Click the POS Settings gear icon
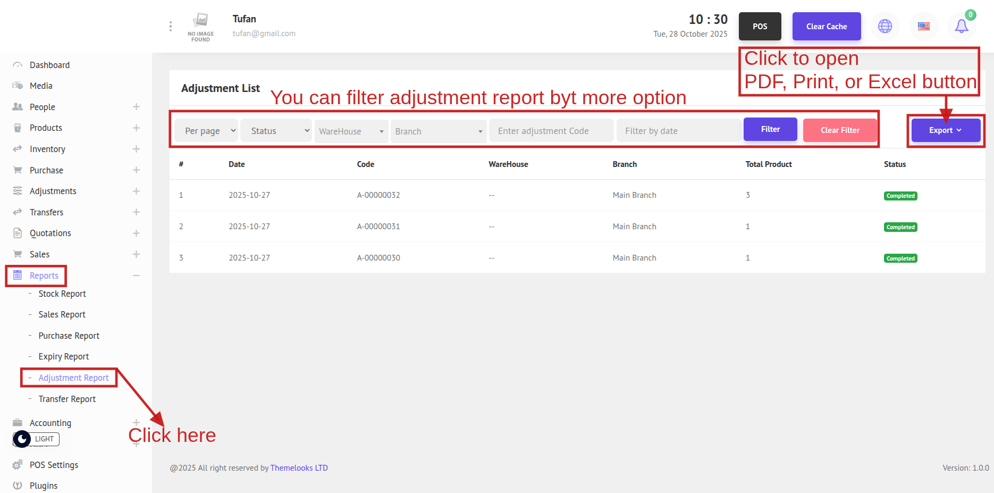994x493 pixels. click(x=18, y=465)
